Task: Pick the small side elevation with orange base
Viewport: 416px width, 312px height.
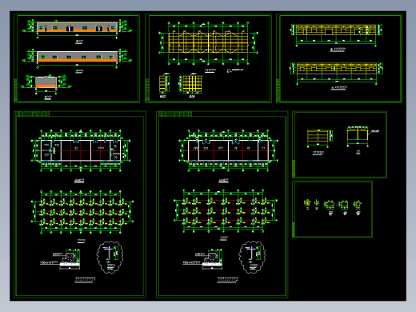Action: click(x=46, y=83)
